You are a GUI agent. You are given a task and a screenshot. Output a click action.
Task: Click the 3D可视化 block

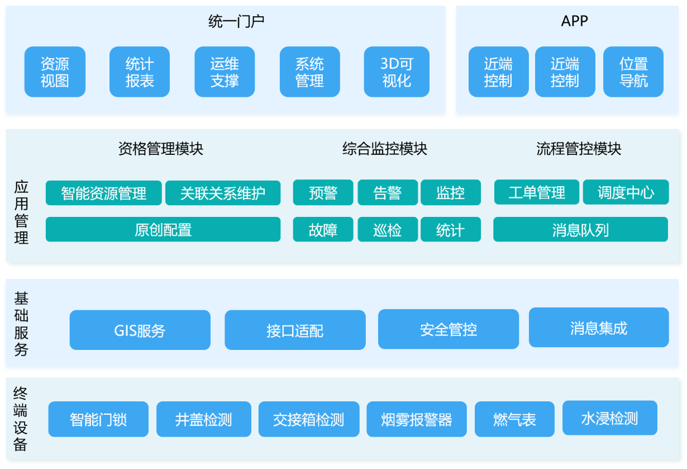point(397,72)
